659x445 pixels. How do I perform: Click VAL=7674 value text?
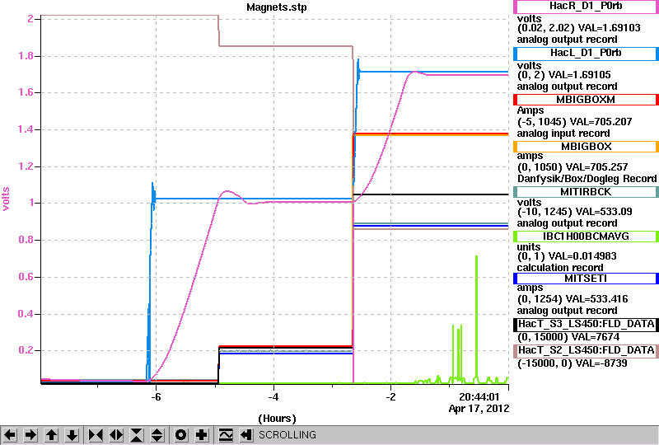click(x=593, y=337)
